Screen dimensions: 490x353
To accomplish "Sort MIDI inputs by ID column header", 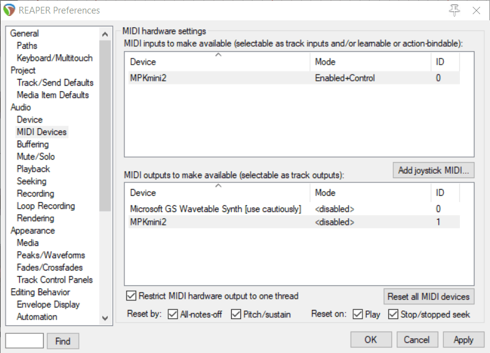I will click(445, 62).
